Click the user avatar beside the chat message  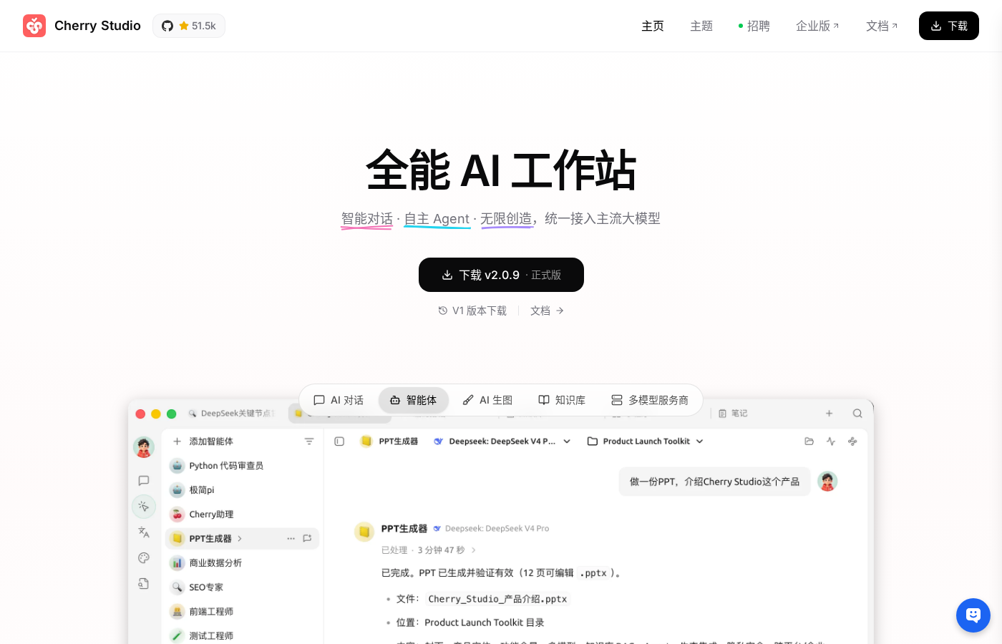827,482
